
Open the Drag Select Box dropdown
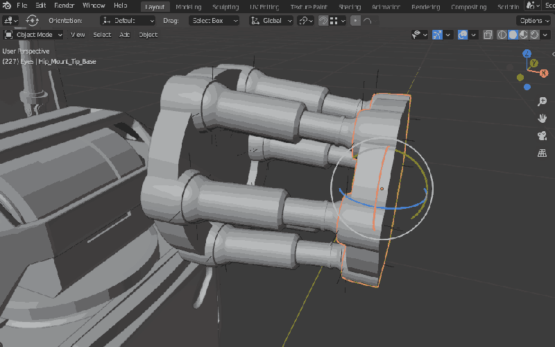coord(214,21)
